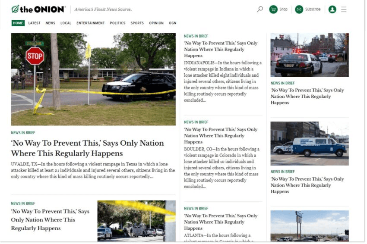Open the OGN navigation item
This screenshot has width=367, height=244.
point(172,23)
